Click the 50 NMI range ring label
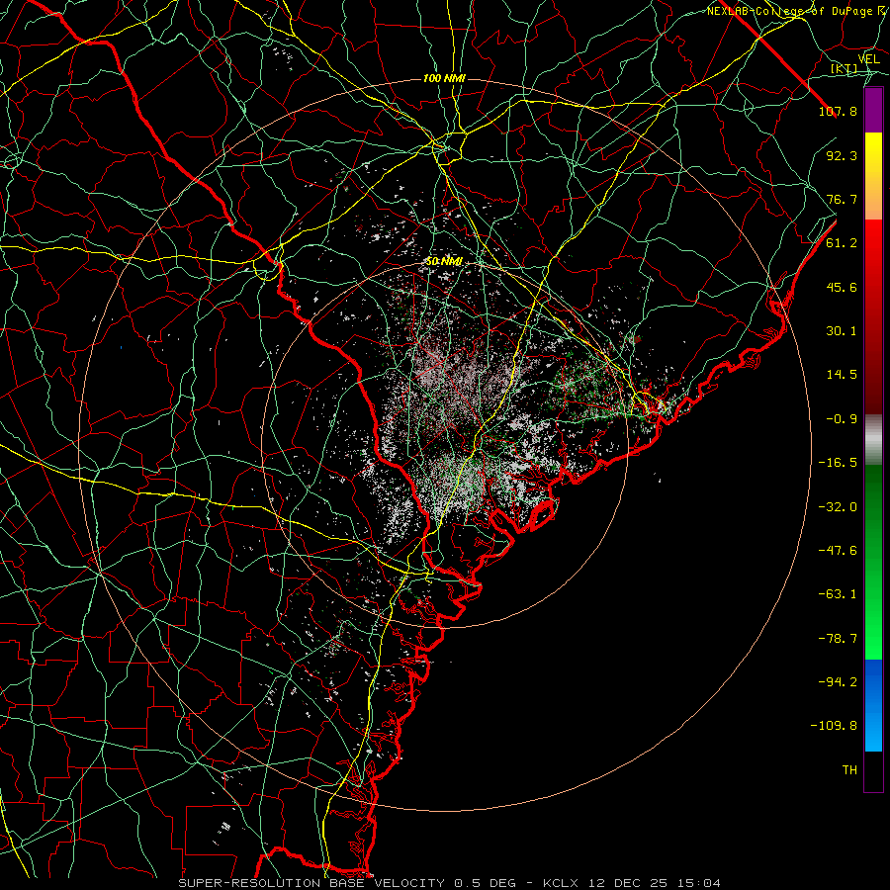The image size is (890, 890). click(x=444, y=262)
